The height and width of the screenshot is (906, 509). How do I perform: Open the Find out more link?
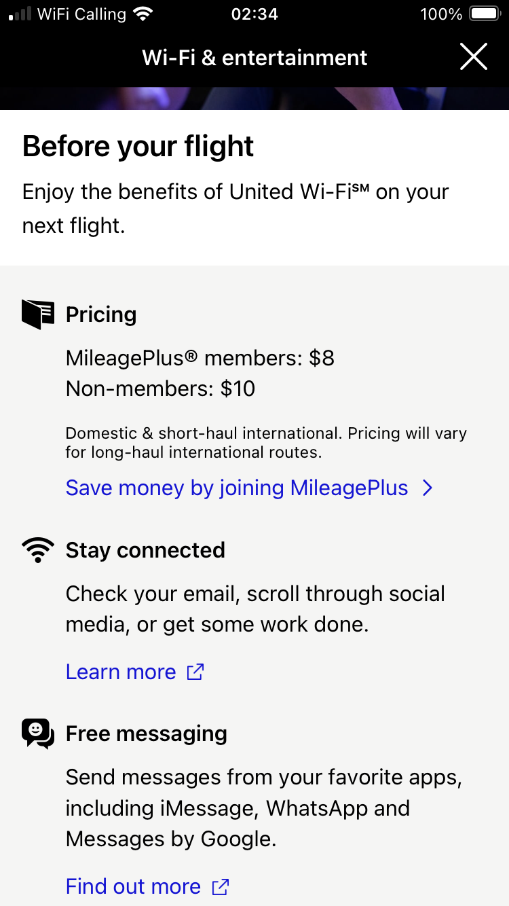click(x=133, y=886)
